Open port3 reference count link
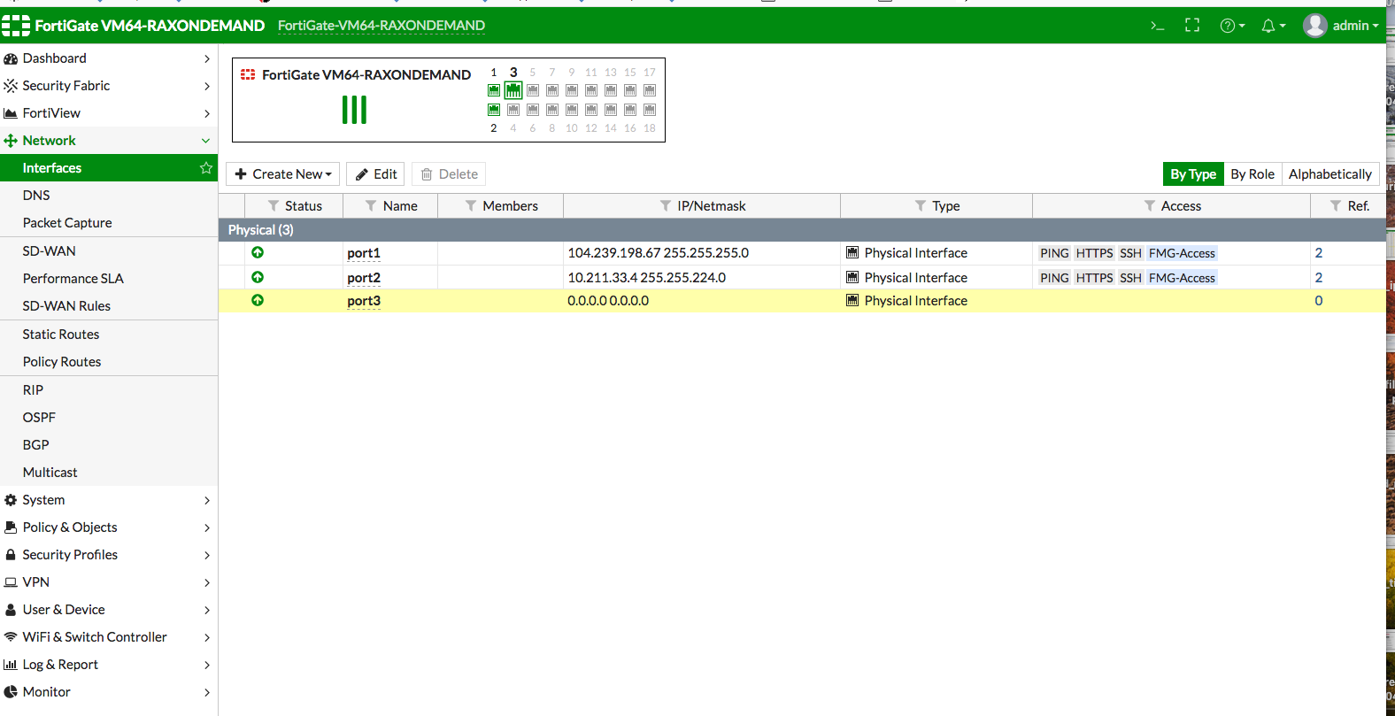1395x716 pixels. 1319,301
